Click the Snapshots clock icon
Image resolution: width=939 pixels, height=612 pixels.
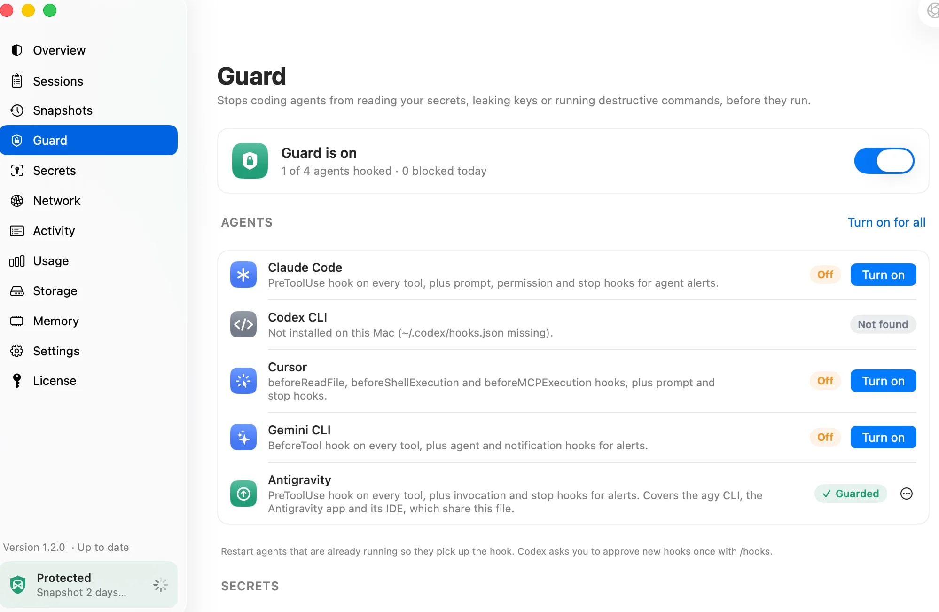(17, 110)
